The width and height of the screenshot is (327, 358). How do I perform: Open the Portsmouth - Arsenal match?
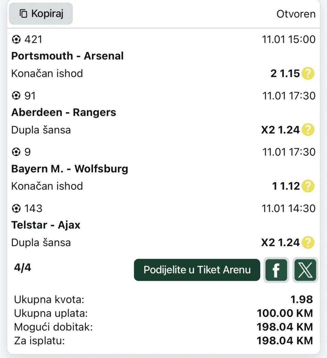tap(67, 56)
